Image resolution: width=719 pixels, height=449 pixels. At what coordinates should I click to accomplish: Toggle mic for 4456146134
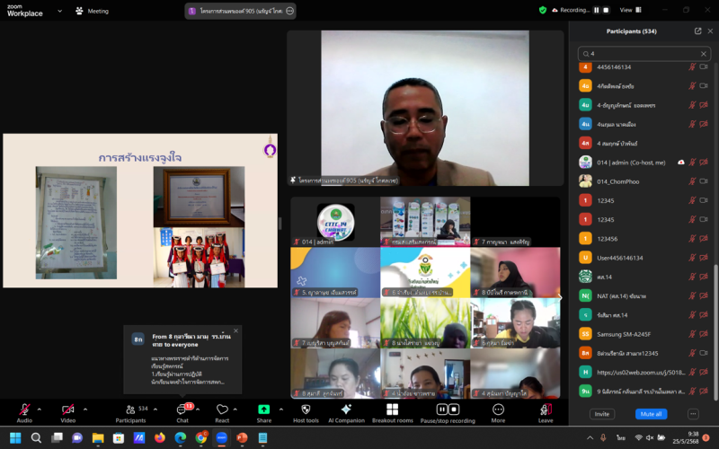(x=692, y=66)
